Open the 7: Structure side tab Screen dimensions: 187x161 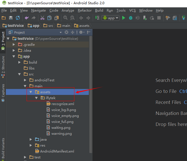3,67
